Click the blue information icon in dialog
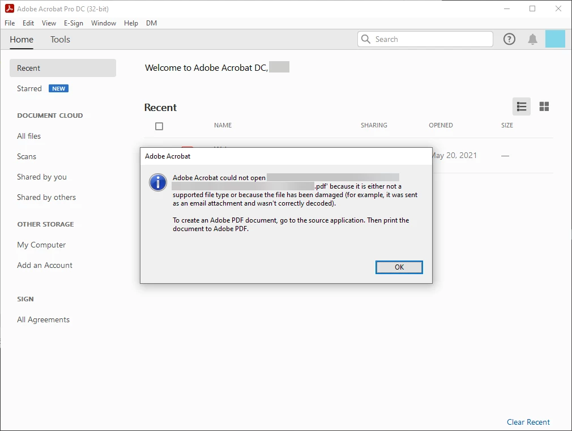 pos(158,182)
